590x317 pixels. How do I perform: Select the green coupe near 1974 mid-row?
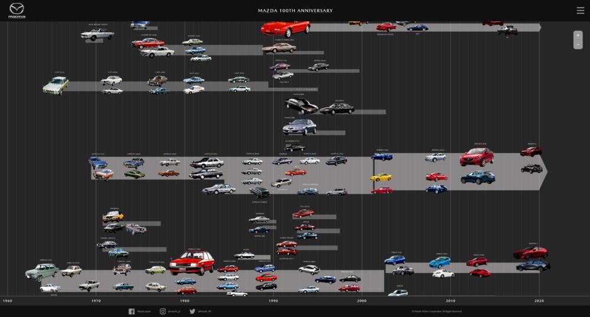click(135, 174)
